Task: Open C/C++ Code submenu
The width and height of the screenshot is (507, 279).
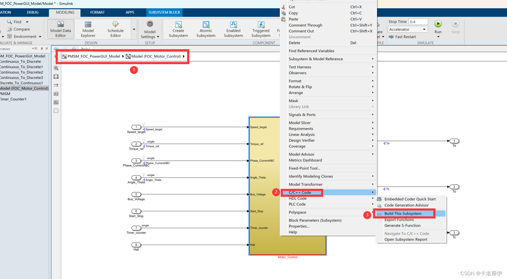Action: (328, 193)
